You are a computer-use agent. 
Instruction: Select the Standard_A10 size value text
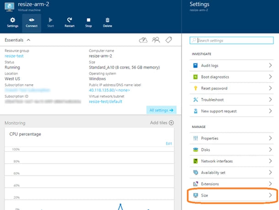124,67
